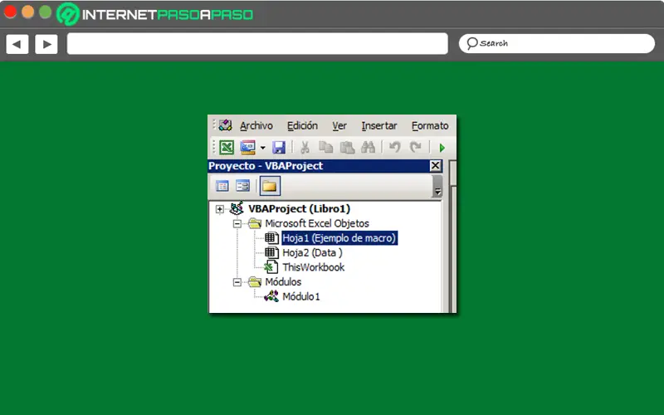Open the project toolbar options overflow arrow
Image resolution: width=664 pixels, height=415 pixels.
[437, 192]
